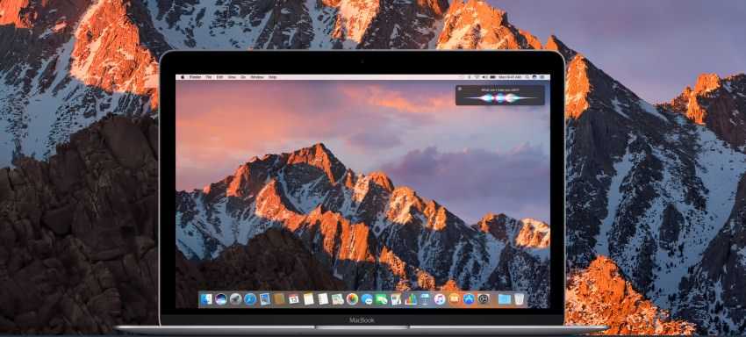This screenshot has height=337, width=746.
Task: Open Finder from the Dock
Action: 205,298
